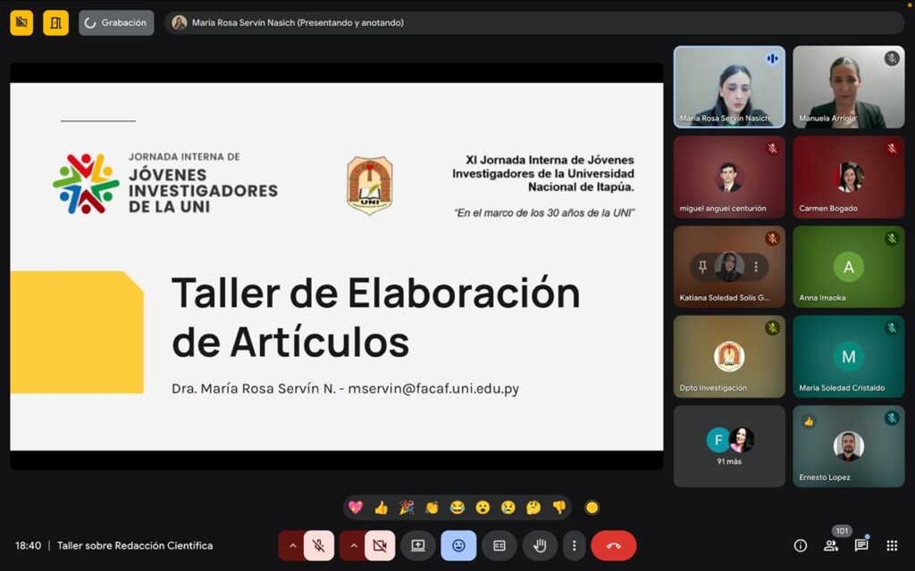Click the red hang up call button
915x571 pixels.
pyautogui.click(x=613, y=545)
